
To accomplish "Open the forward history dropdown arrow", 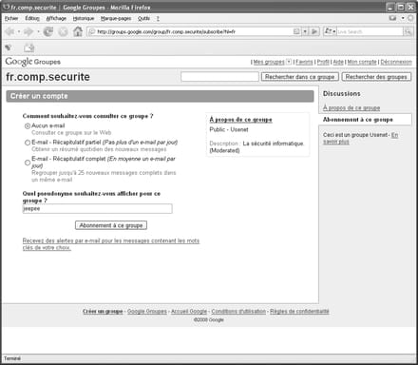I will point(38,31).
